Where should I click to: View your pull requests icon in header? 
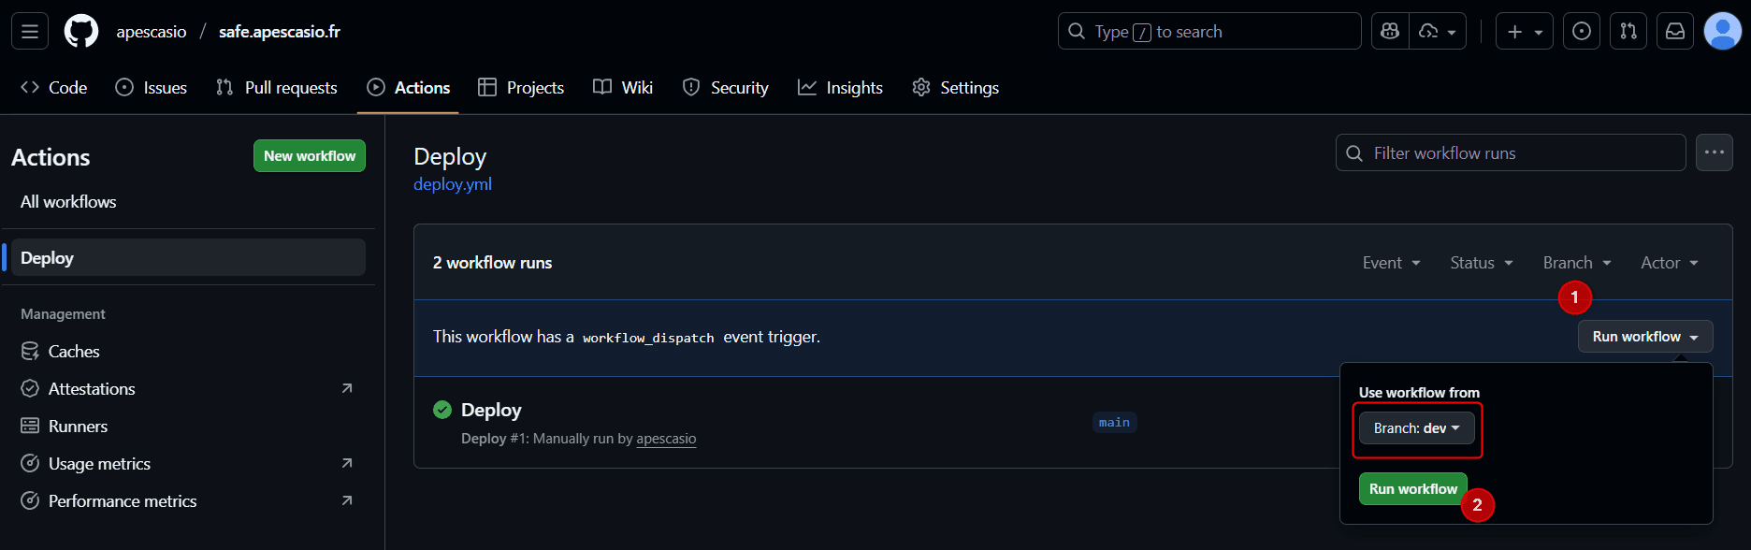pos(1628,32)
